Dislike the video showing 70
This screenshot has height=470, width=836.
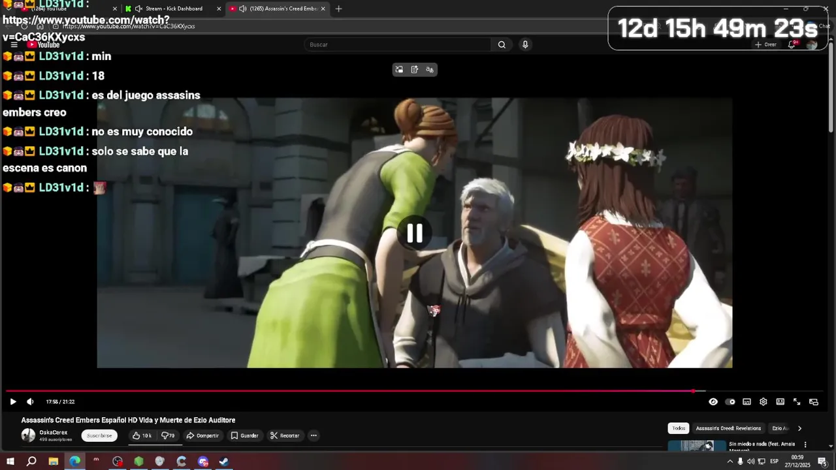click(169, 435)
